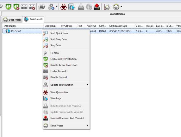
Task: Click the gears icon beside Update configuration
Action: coord(46,85)
